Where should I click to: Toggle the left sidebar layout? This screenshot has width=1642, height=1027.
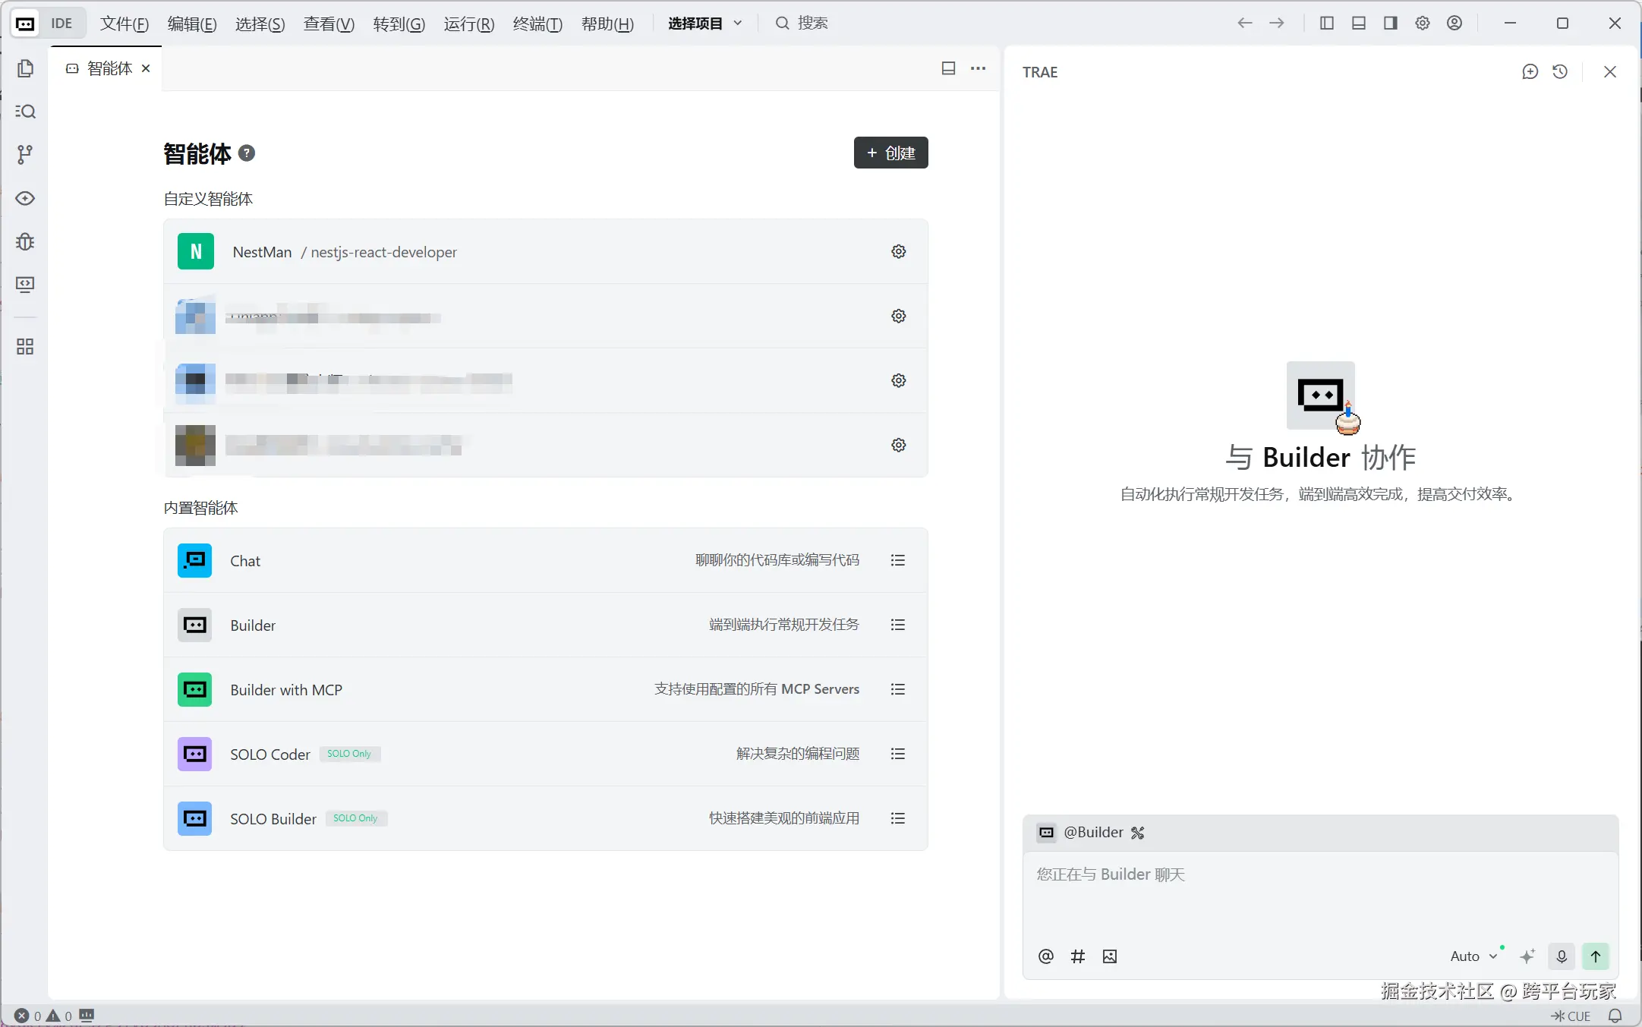(x=1327, y=23)
